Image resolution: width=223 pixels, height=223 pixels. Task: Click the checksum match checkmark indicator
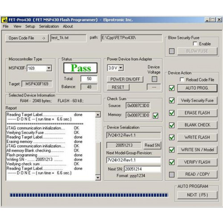pos(156,116)
